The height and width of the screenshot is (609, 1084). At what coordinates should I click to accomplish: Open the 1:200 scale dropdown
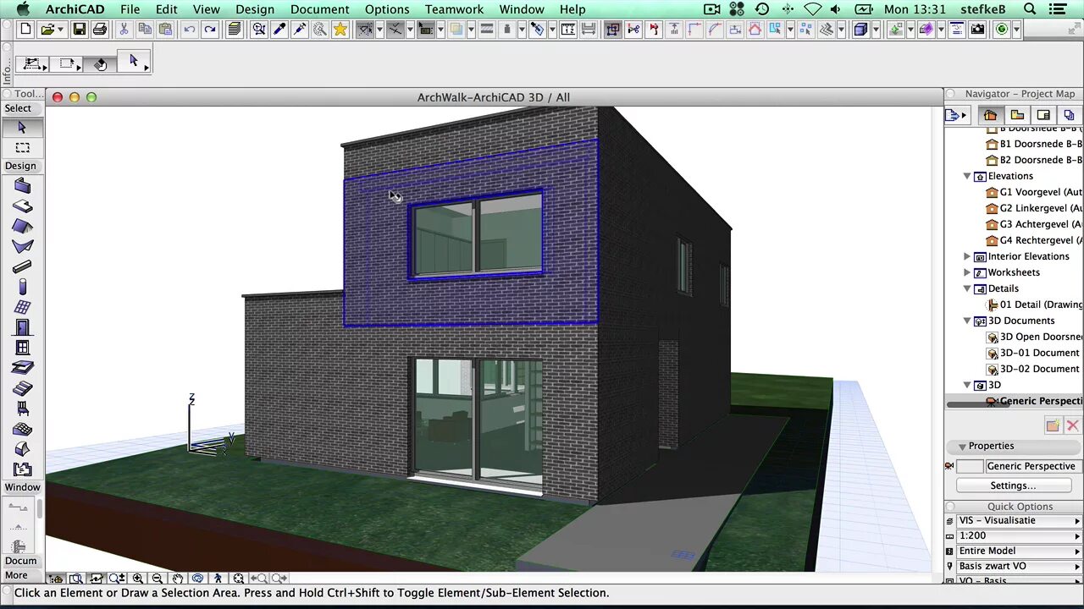(1019, 536)
